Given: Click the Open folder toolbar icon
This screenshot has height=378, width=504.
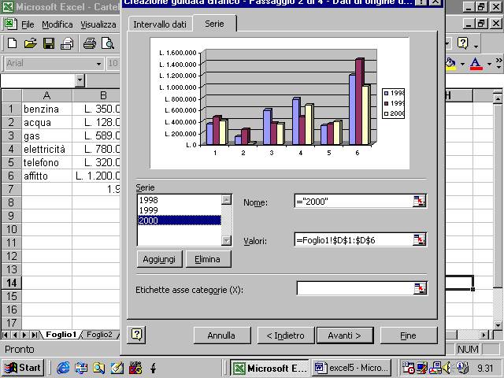Looking at the screenshot, I should point(30,43).
